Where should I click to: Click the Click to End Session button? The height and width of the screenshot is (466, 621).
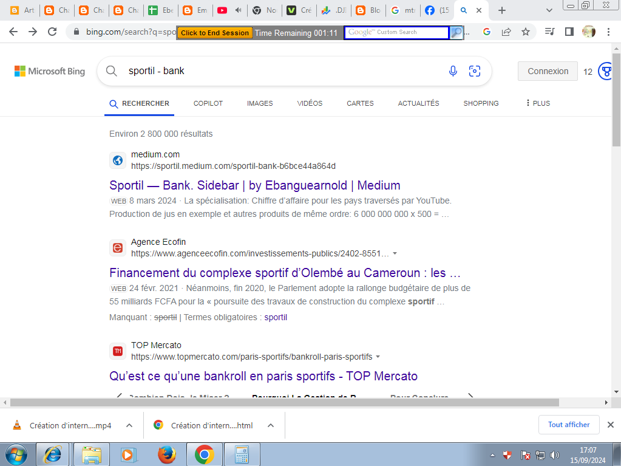pyautogui.click(x=215, y=33)
